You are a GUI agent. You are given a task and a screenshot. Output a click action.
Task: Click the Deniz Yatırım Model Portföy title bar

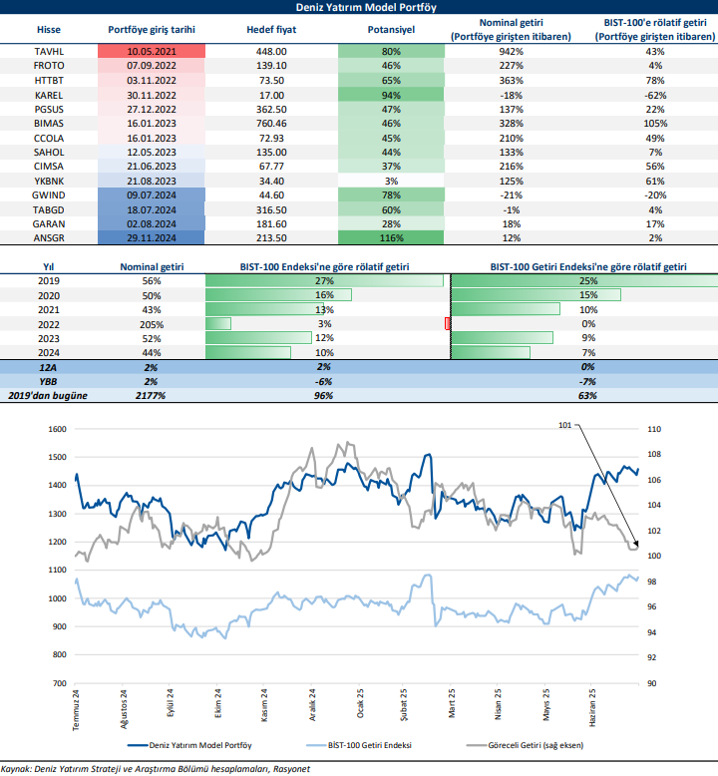click(x=359, y=7)
